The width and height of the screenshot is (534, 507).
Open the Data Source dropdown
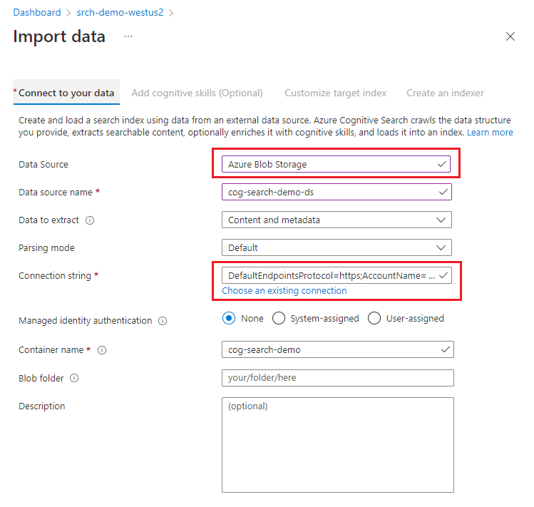(x=336, y=165)
